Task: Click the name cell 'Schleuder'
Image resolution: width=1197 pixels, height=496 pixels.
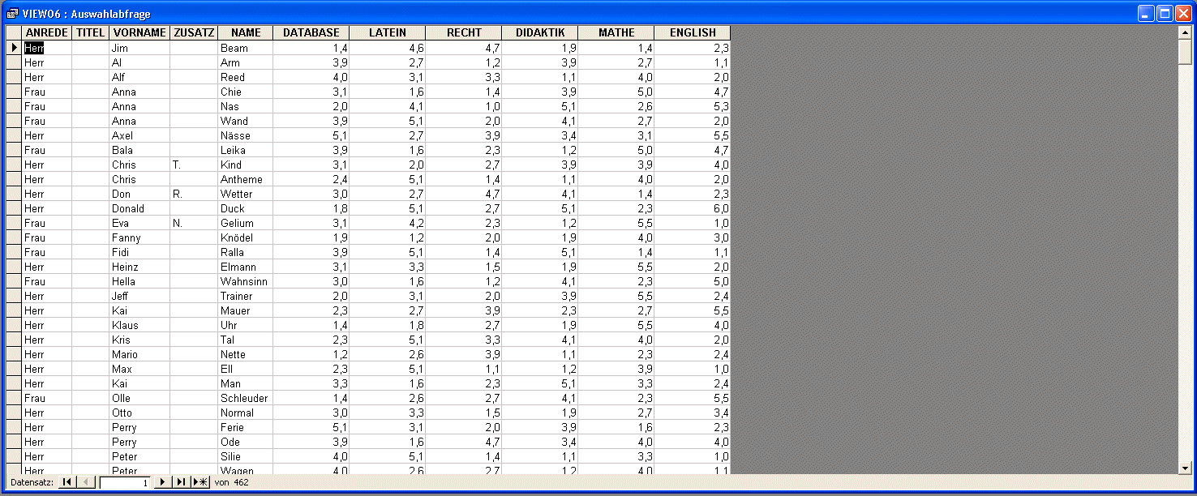Action: [246, 398]
